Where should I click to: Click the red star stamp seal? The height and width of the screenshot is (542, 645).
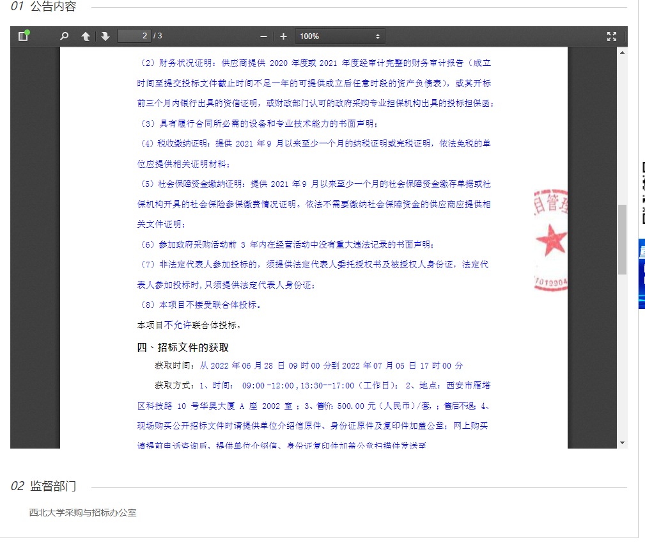(550, 241)
